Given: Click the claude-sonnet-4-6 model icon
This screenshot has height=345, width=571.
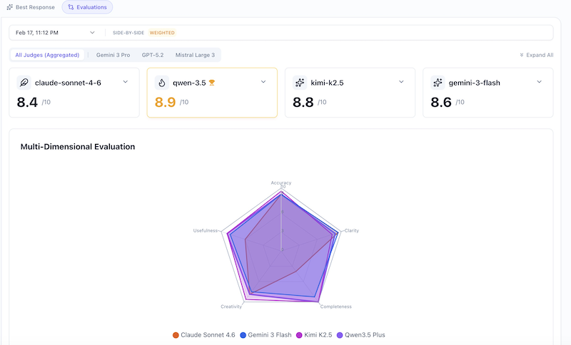Looking at the screenshot, I should pos(24,83).
